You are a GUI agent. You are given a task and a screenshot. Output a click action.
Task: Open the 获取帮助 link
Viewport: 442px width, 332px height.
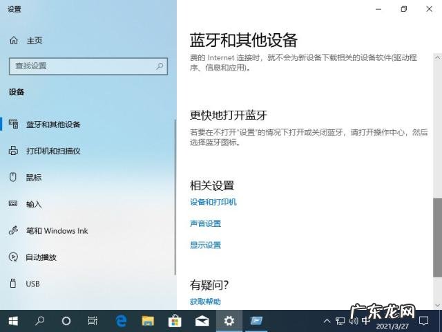(x=205, y=302)
